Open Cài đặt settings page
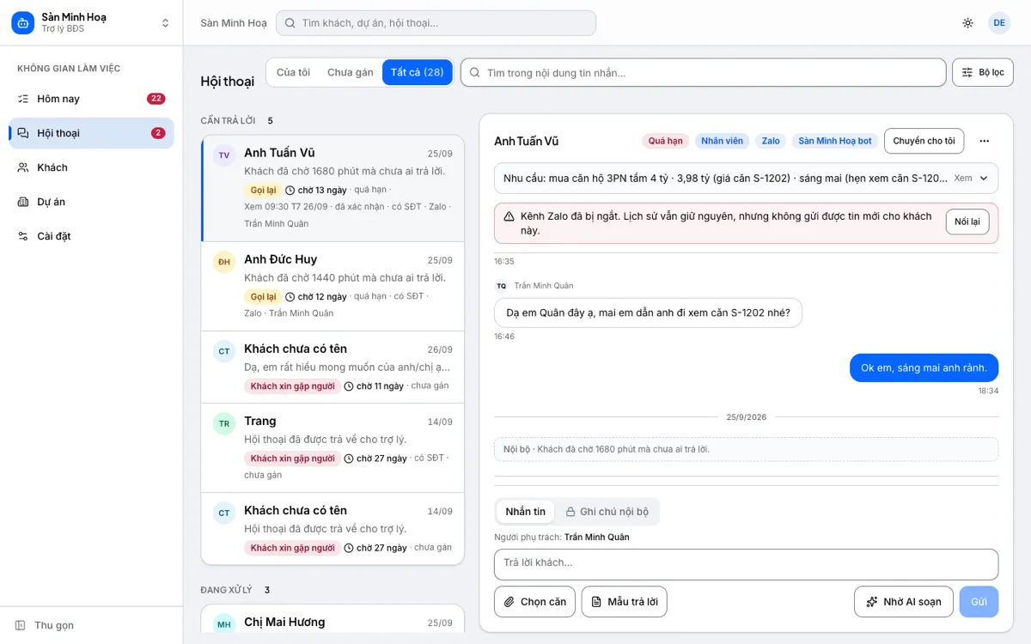This screenshot has height=644, width=1031. pyautogui.click(x=91, y=236)
